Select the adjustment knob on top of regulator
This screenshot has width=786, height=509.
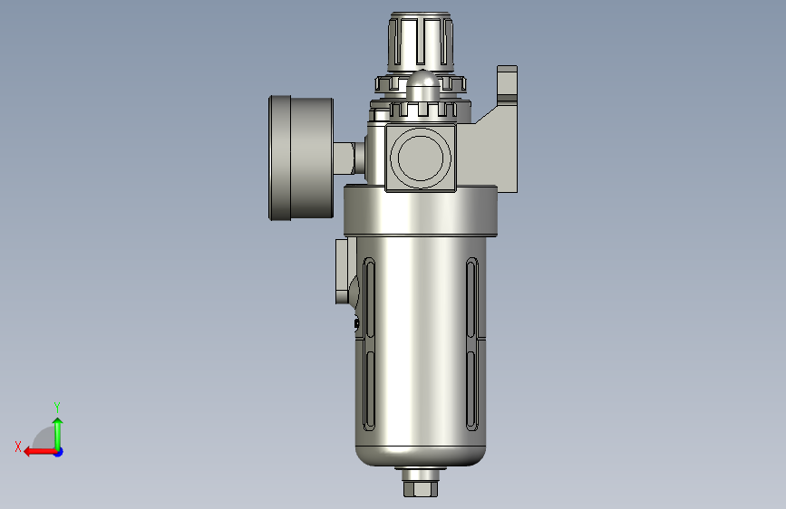click(x=421, y=42)
